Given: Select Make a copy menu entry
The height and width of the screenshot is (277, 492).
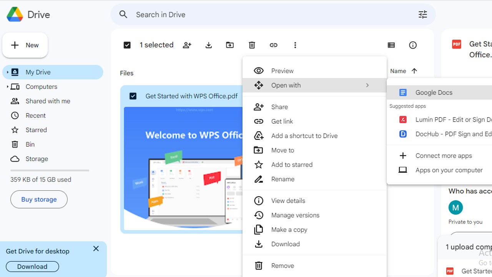Looking at the screenshot, I should pyautogui.click(x=314, y=230).
